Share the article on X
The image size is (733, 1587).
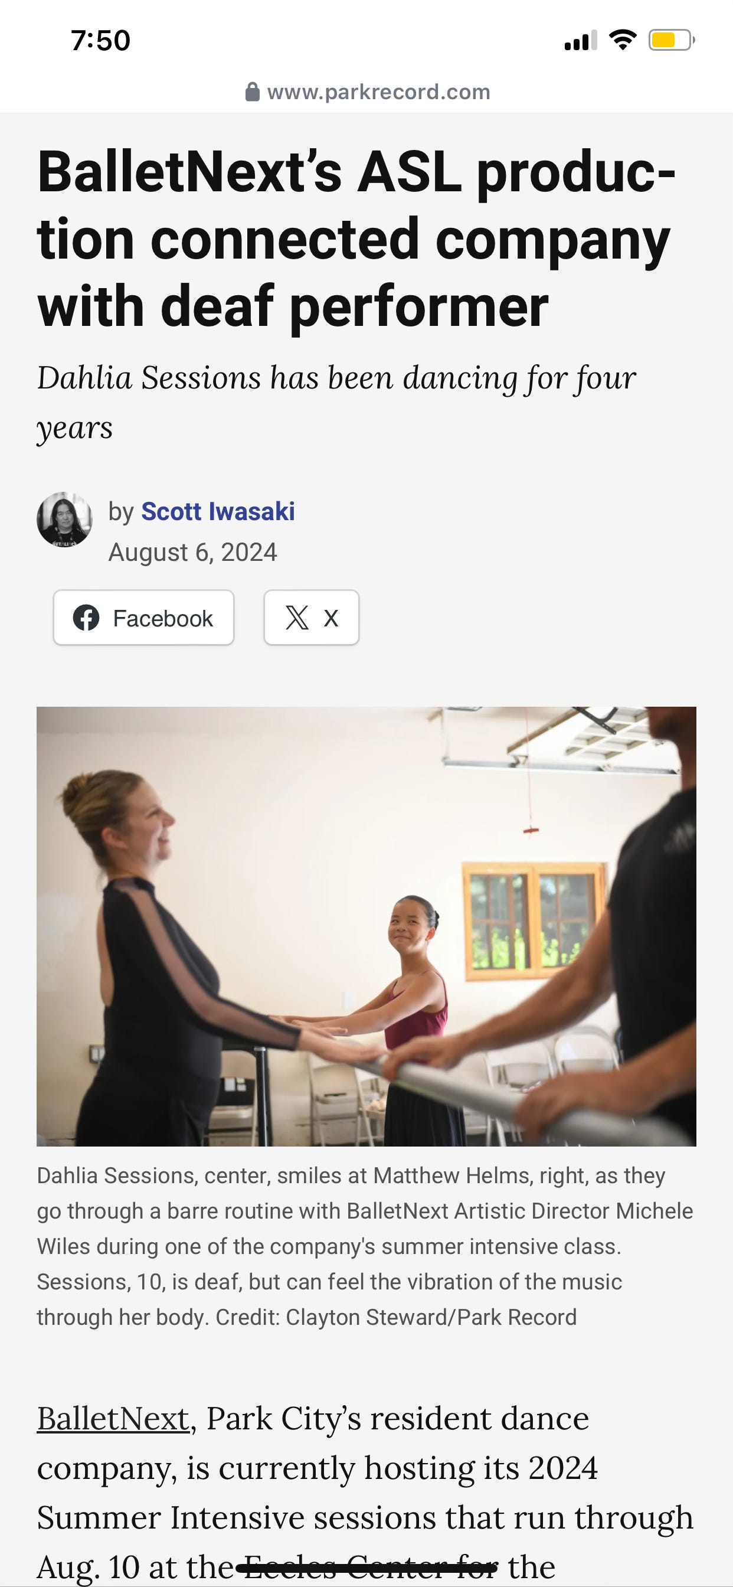312,618
